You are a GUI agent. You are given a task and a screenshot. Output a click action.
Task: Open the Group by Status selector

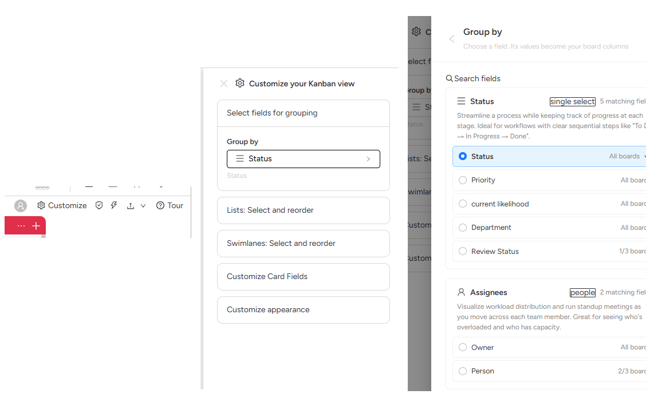[x=303, y=159]
